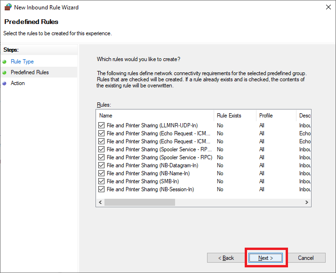Open the Rule Type step
The width and height of the screenshot is (336, 273).
pyautogui.click(x=22, y=62)
